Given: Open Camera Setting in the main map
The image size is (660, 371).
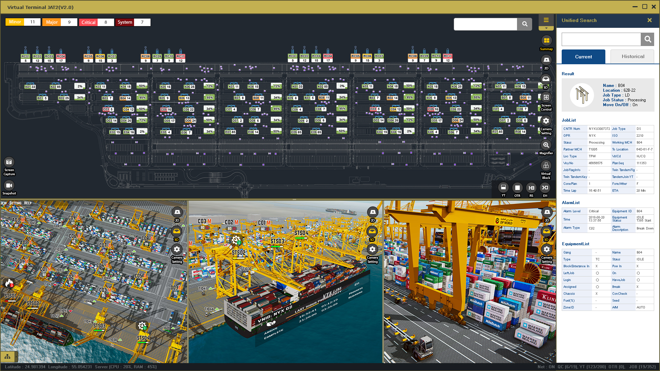Looking at the screenshot, I should pos(546,121).
